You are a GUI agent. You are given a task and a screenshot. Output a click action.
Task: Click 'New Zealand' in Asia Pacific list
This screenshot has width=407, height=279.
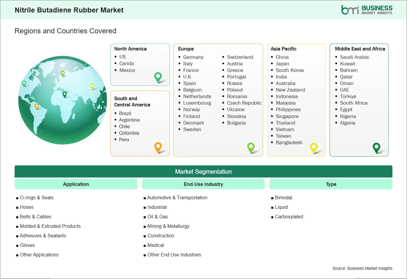tap(291, 90)
